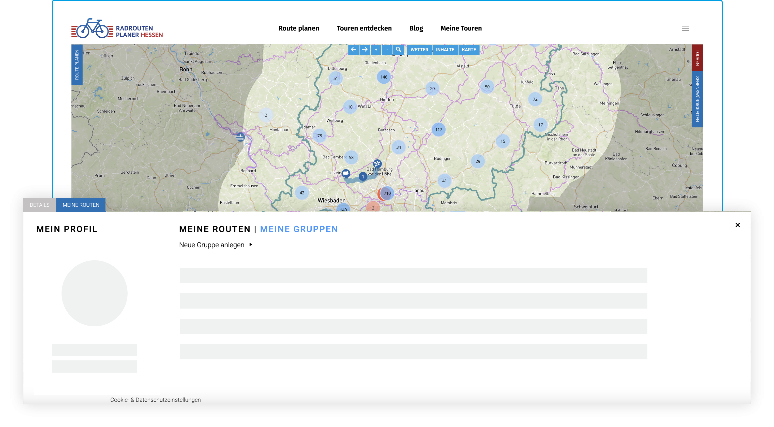Open Cookie- & Datenschutzeinstellungen link
Viewport: 774px width, 427px height.
tap(155, 400)
